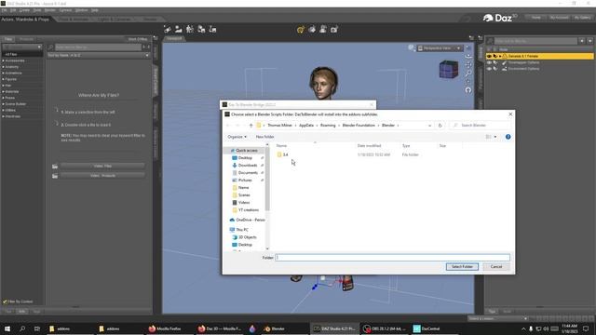Expand the Accessories category

4,60
